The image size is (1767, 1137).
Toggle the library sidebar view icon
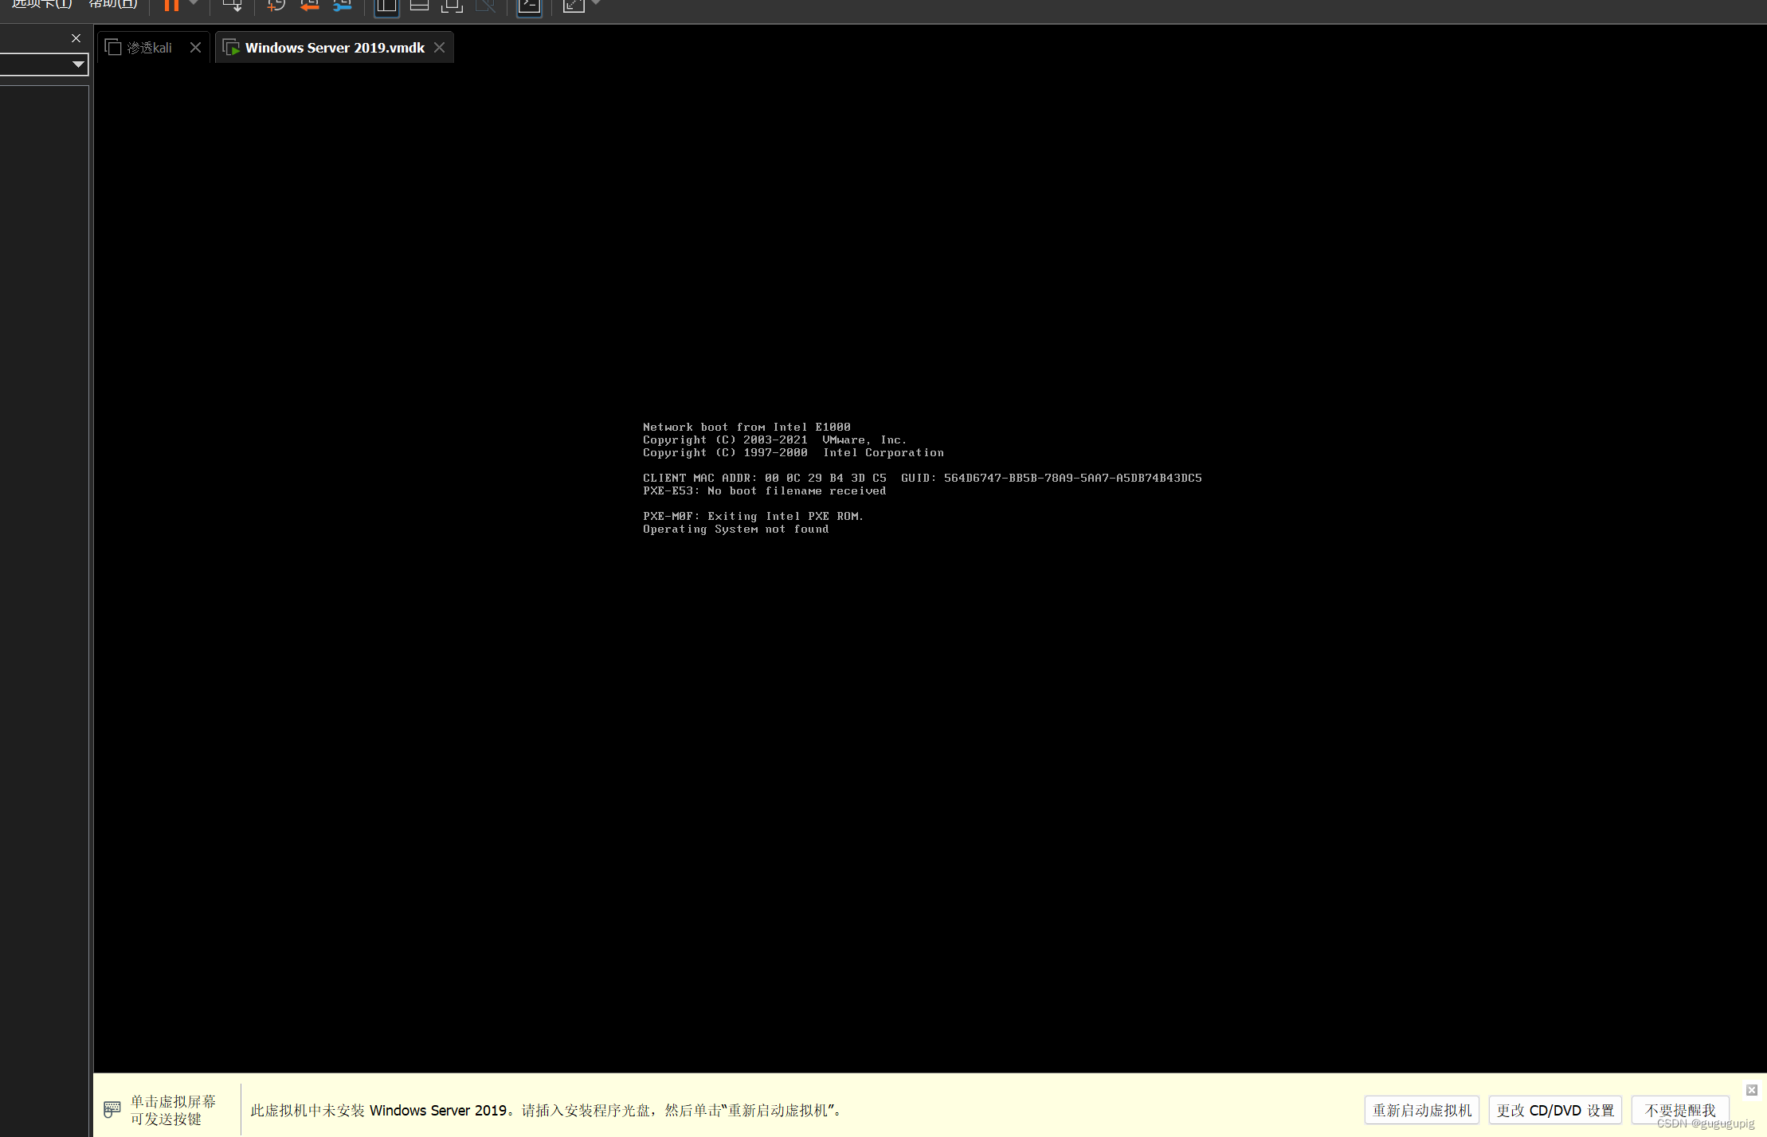click(386, 5)
